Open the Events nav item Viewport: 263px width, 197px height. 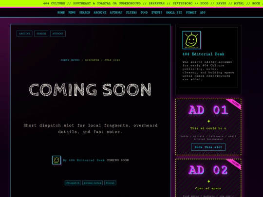pos(157,13)
